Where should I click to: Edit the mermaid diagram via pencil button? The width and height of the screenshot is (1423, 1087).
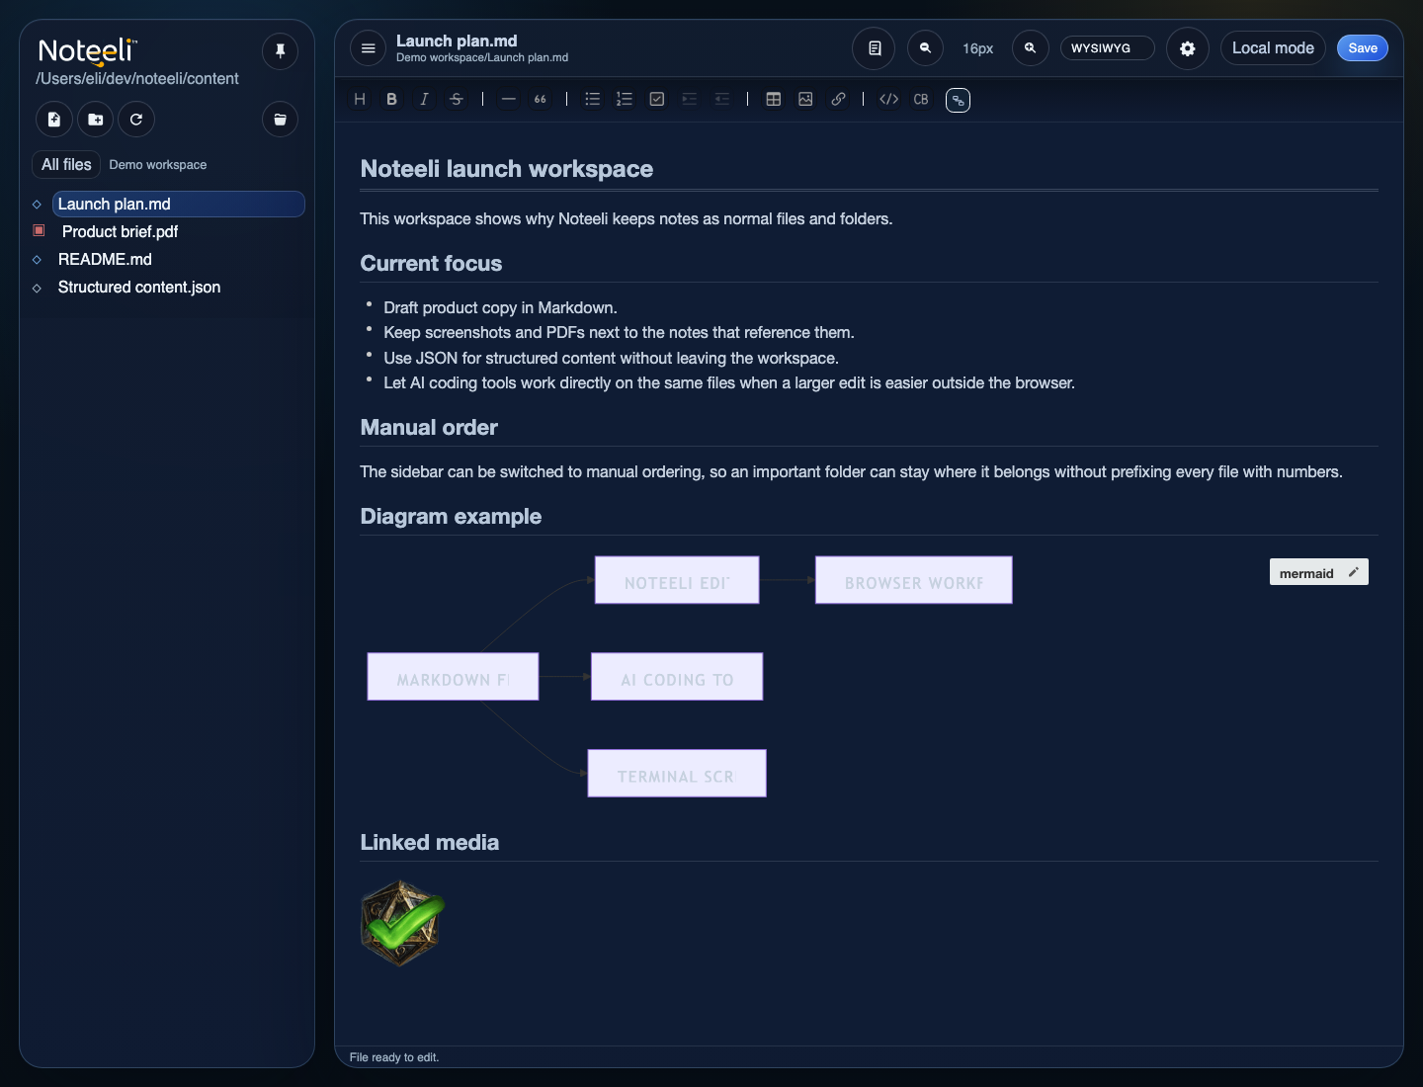tap(1354, 572)
